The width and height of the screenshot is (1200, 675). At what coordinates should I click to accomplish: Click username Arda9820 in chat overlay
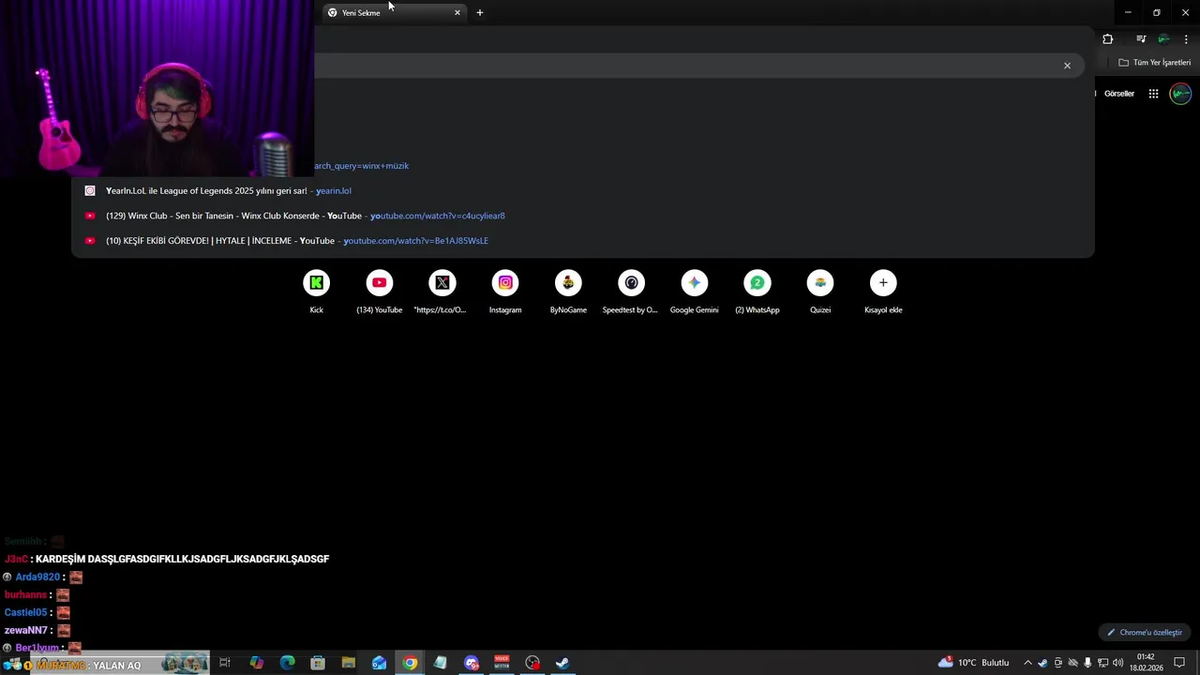(x=37, y=577)
